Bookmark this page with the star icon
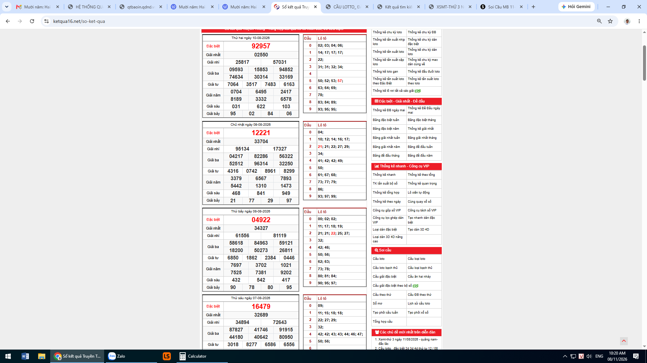This screenshot has height=363, width=647. point(610,21)
